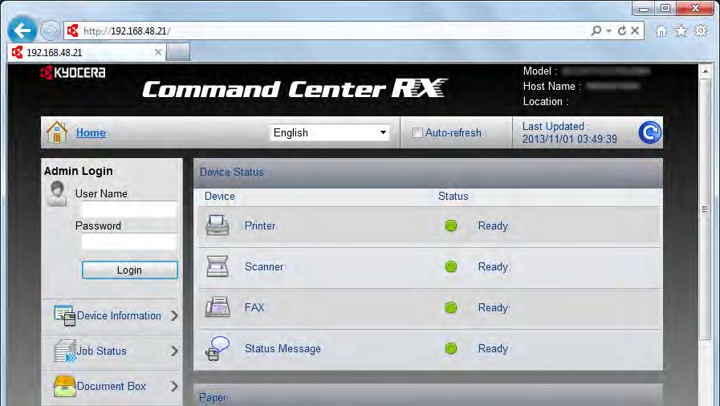
Task: Stop loading with the address bar X icon
Action: [635, 30]
